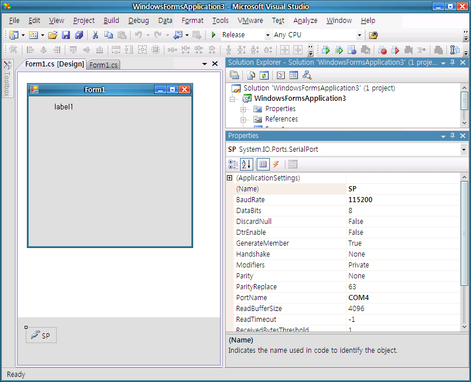
Task: Open the Release configuration dropdown
Action: [x=268, y=35]
